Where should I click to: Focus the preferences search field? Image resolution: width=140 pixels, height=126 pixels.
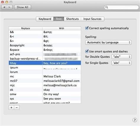pos(121,7)
